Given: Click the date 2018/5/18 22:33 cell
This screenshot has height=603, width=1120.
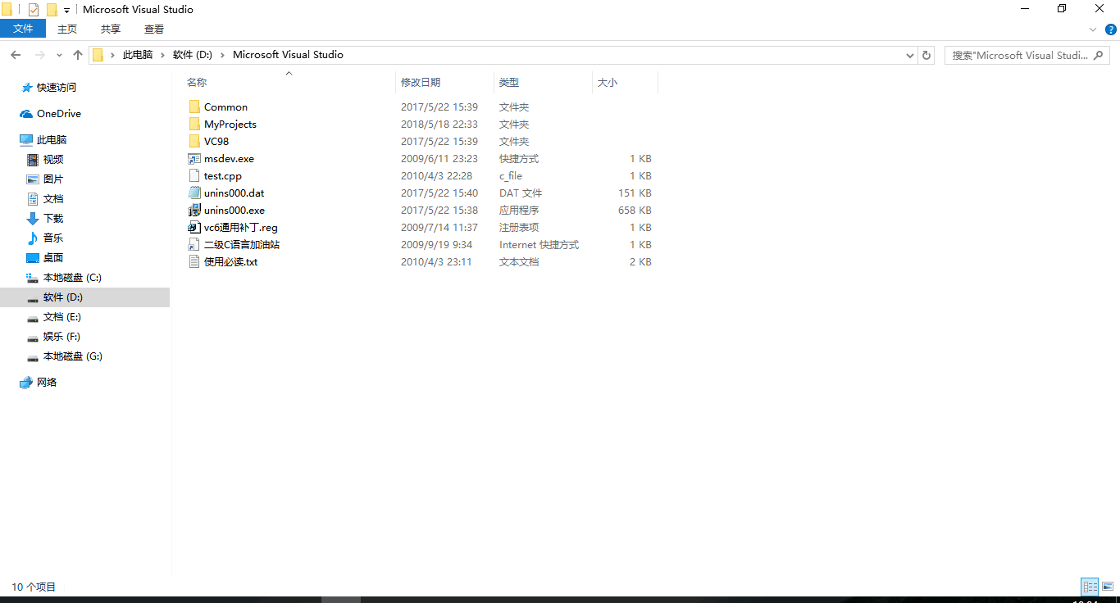Looking at the screenshot, I should coord(439,125).
